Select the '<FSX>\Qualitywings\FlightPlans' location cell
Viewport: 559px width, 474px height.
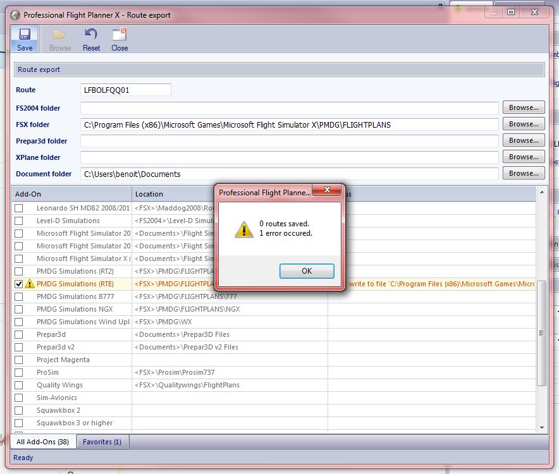[230, 385]
